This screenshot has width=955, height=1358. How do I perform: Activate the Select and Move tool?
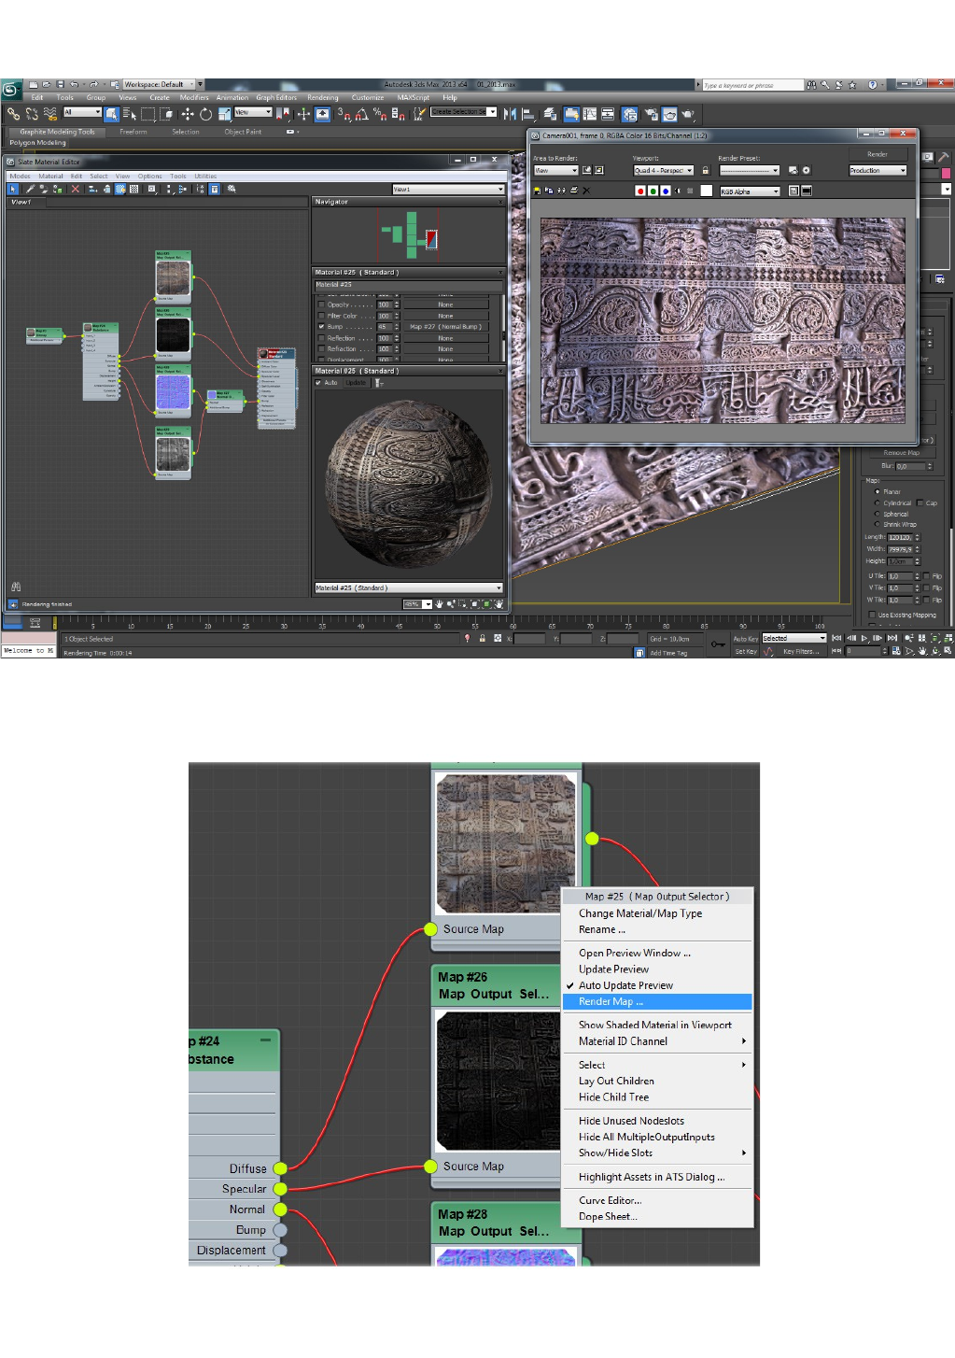point(188,114)
